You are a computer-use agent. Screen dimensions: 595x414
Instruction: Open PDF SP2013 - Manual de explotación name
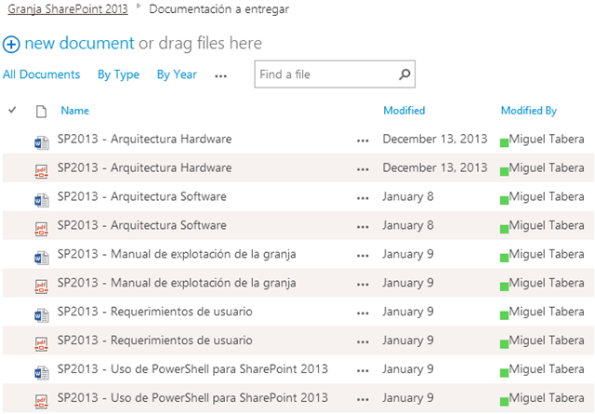[177, 284]
